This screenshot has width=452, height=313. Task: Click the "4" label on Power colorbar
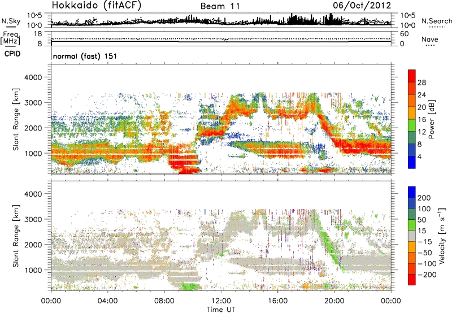click(x=419, y=156)
